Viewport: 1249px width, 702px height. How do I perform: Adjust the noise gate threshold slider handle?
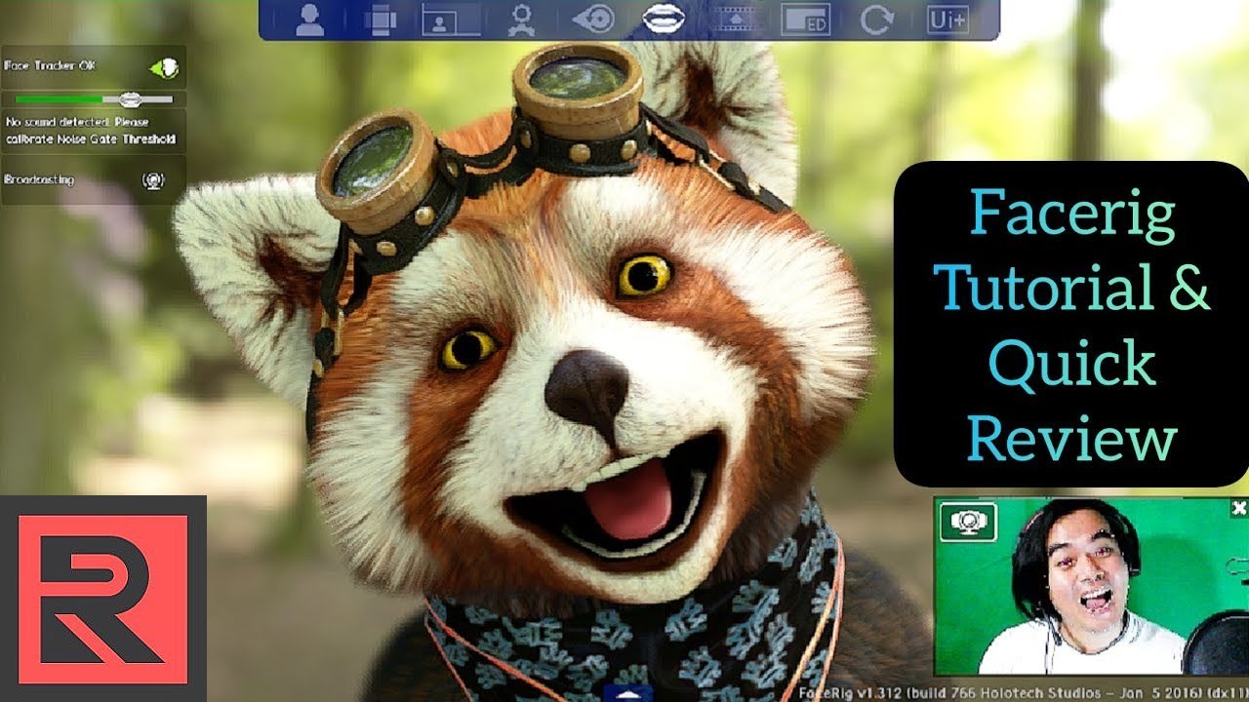pyautogui.click(x=132, y=98)
